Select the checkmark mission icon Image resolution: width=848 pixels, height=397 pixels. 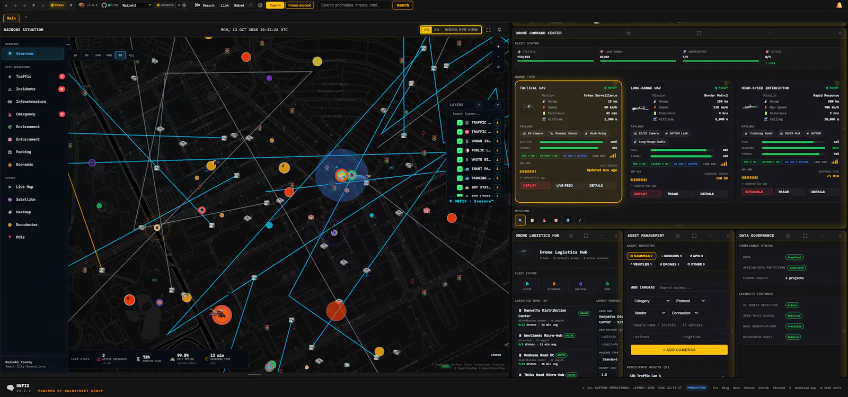tap(580, 220)
